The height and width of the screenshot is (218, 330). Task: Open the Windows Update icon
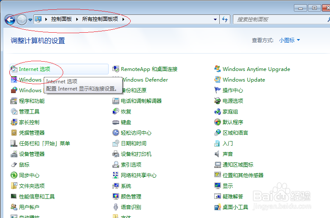tap(218, 80)
